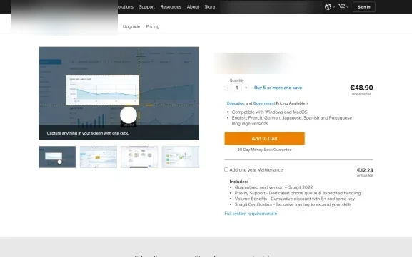Click the €48.90 price text
Screen dimensions: 412x257
tap(361, 88)
